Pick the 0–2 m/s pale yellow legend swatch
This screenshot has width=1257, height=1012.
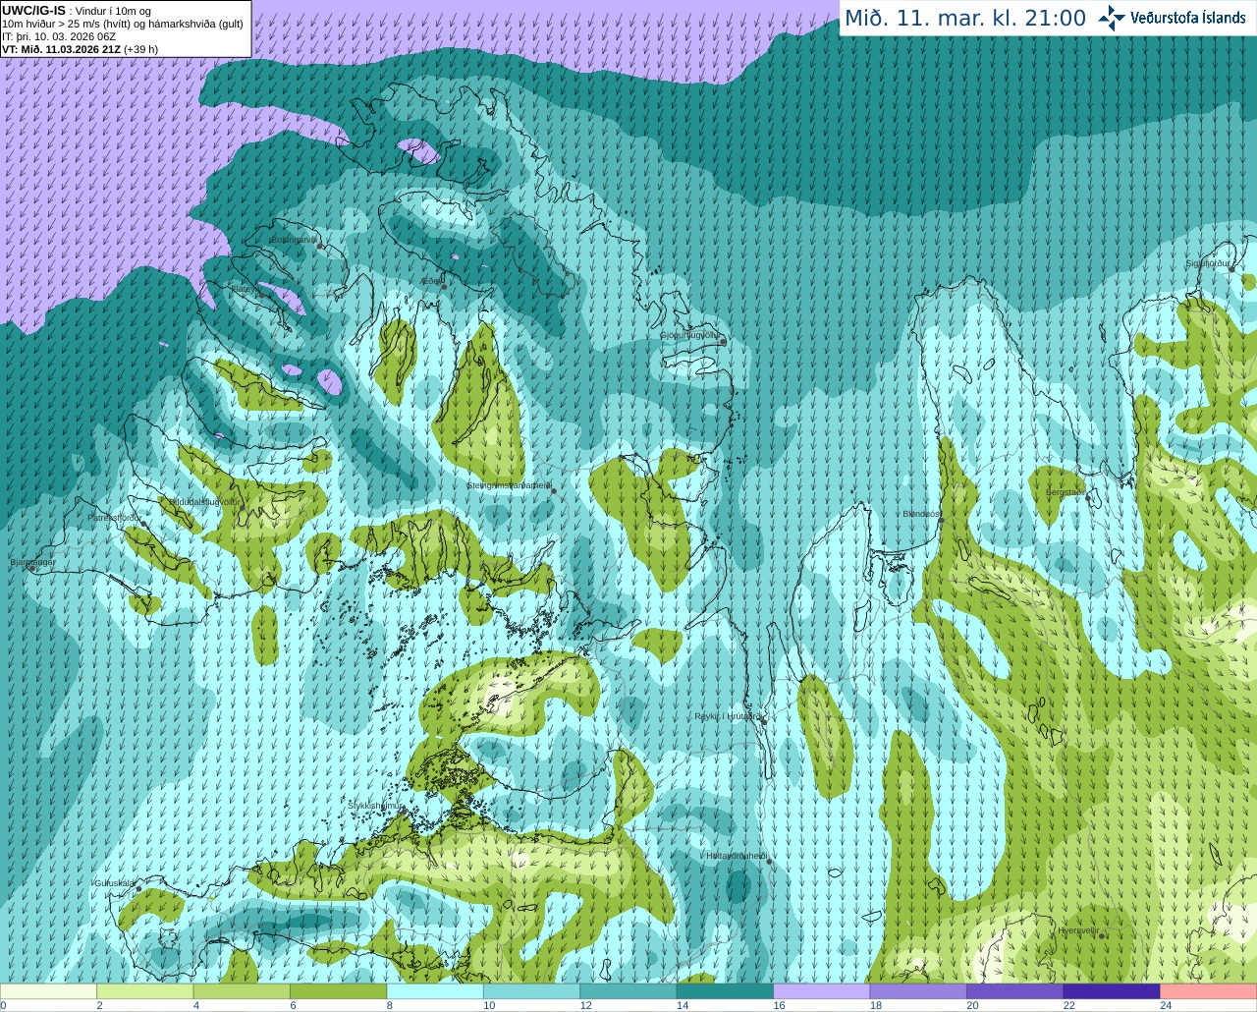(x=48, y=991)
